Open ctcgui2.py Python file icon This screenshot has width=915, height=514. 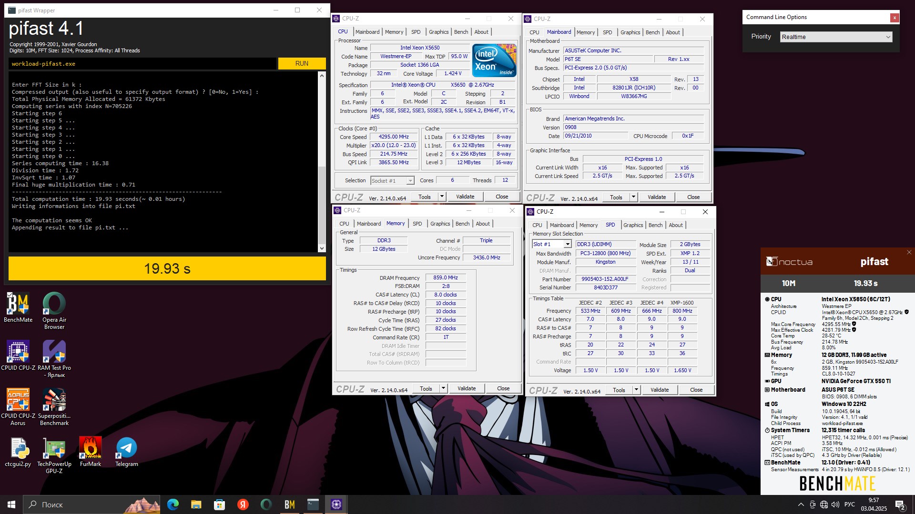(18, 452)
